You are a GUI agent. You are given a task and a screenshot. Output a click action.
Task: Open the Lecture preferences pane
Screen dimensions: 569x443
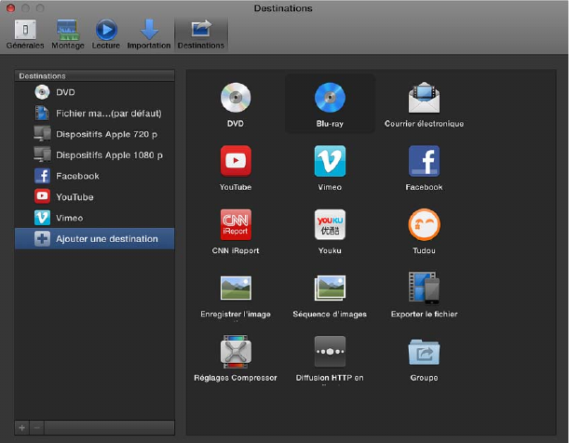click(x=106, y=34)
